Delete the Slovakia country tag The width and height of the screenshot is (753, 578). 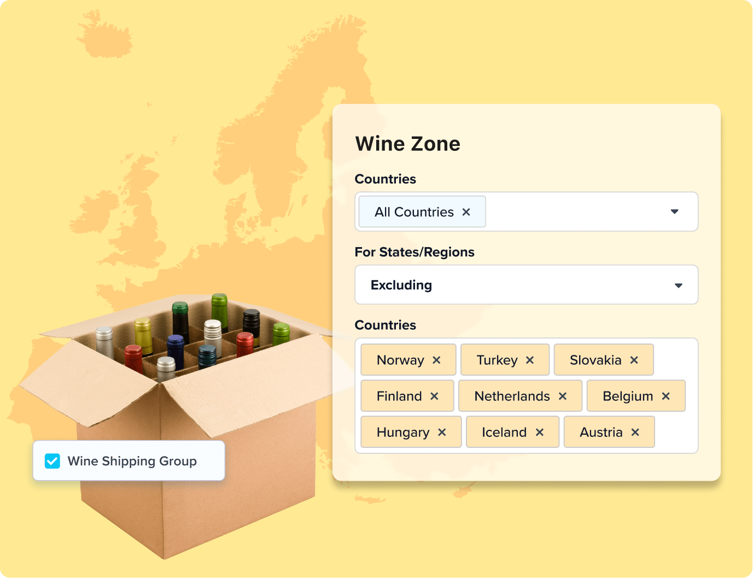tap(634, 360)
